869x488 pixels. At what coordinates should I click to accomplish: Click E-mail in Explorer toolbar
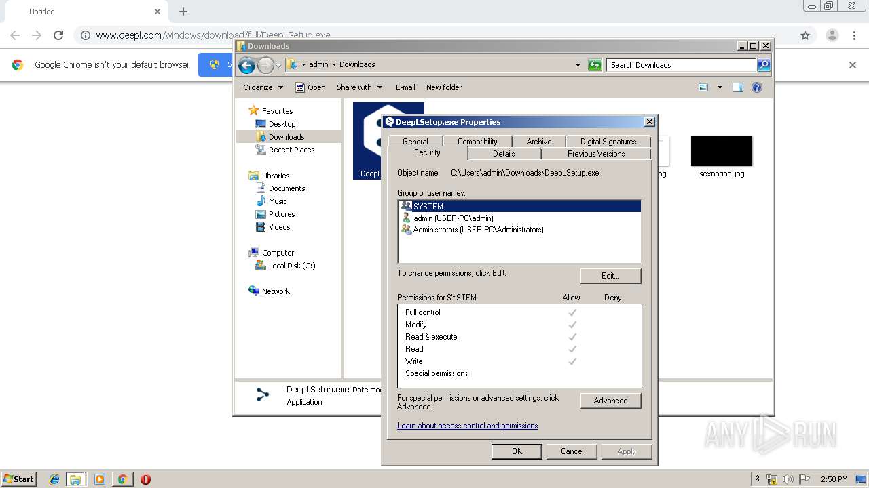click(405, 87)
